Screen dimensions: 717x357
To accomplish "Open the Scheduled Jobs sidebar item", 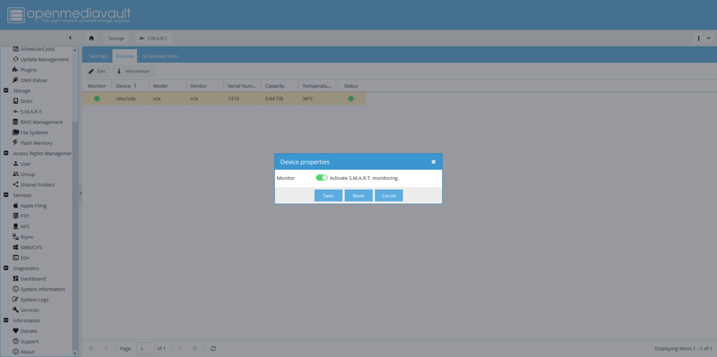I will (x=34, y=49).
